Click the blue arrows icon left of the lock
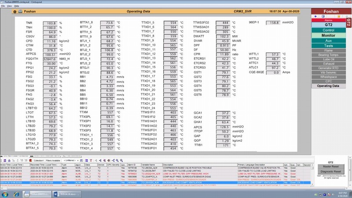Screen dimensions: 352x198 coord(5,161)
